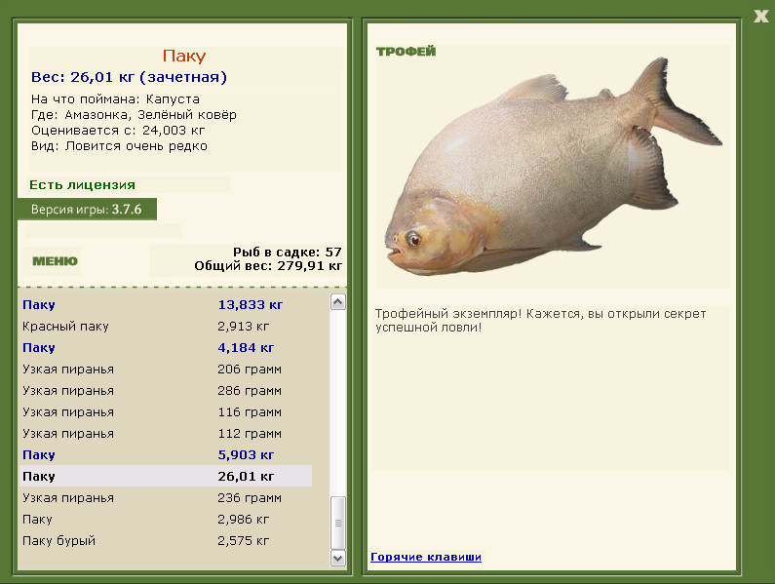Click Оценивается с: 24,003 кг line
Screen dimensions: 775x584
click(x=118, y=131)
